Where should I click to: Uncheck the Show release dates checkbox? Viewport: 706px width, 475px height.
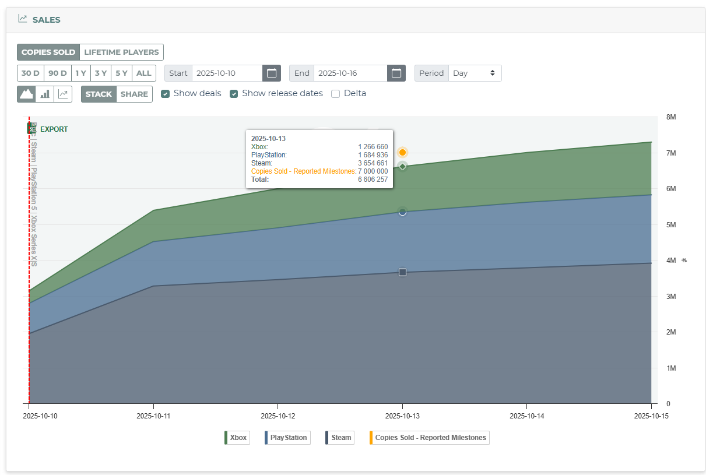(x=234, y=93)
